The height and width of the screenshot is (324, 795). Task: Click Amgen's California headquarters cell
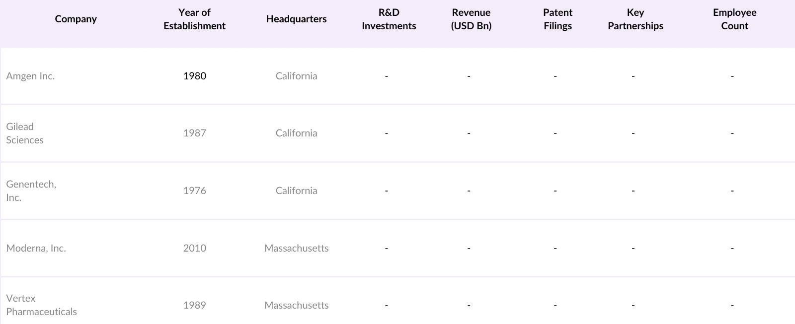pyautogui.click(x=296, y=76)
